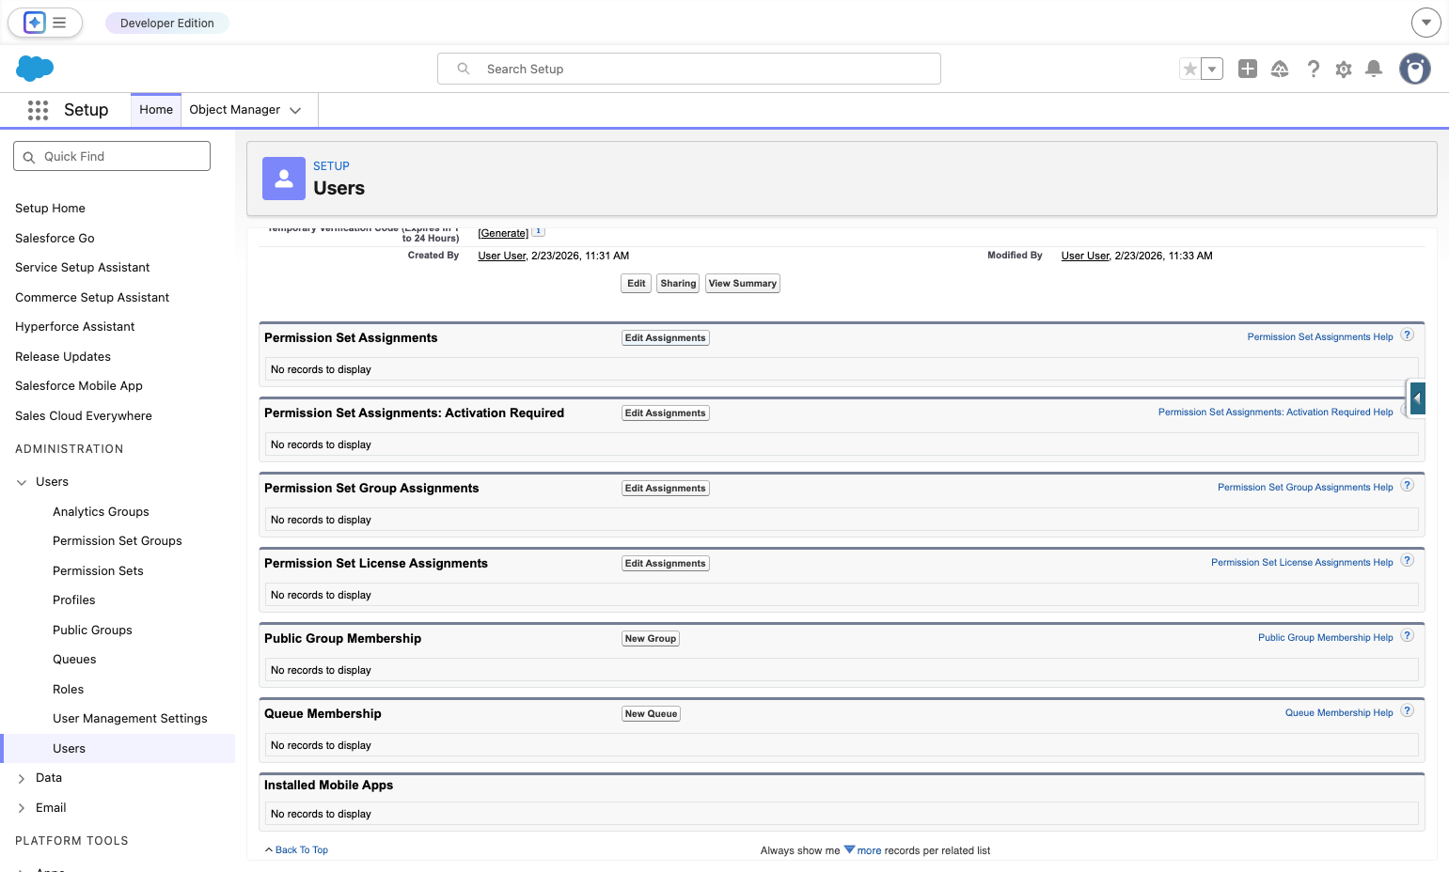The image size is (1449, 872).
Task: Open help icon for Public Group Membership
Action: tap(1408, 636)
